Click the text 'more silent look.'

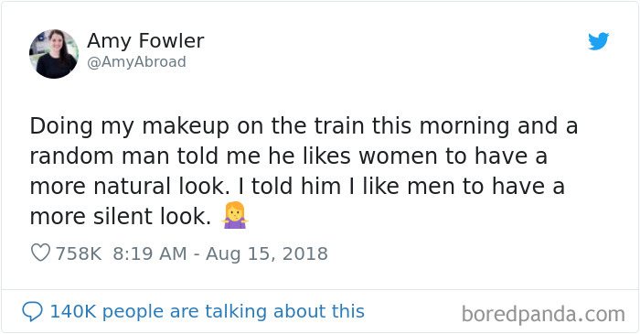click(x=121, y=216)
